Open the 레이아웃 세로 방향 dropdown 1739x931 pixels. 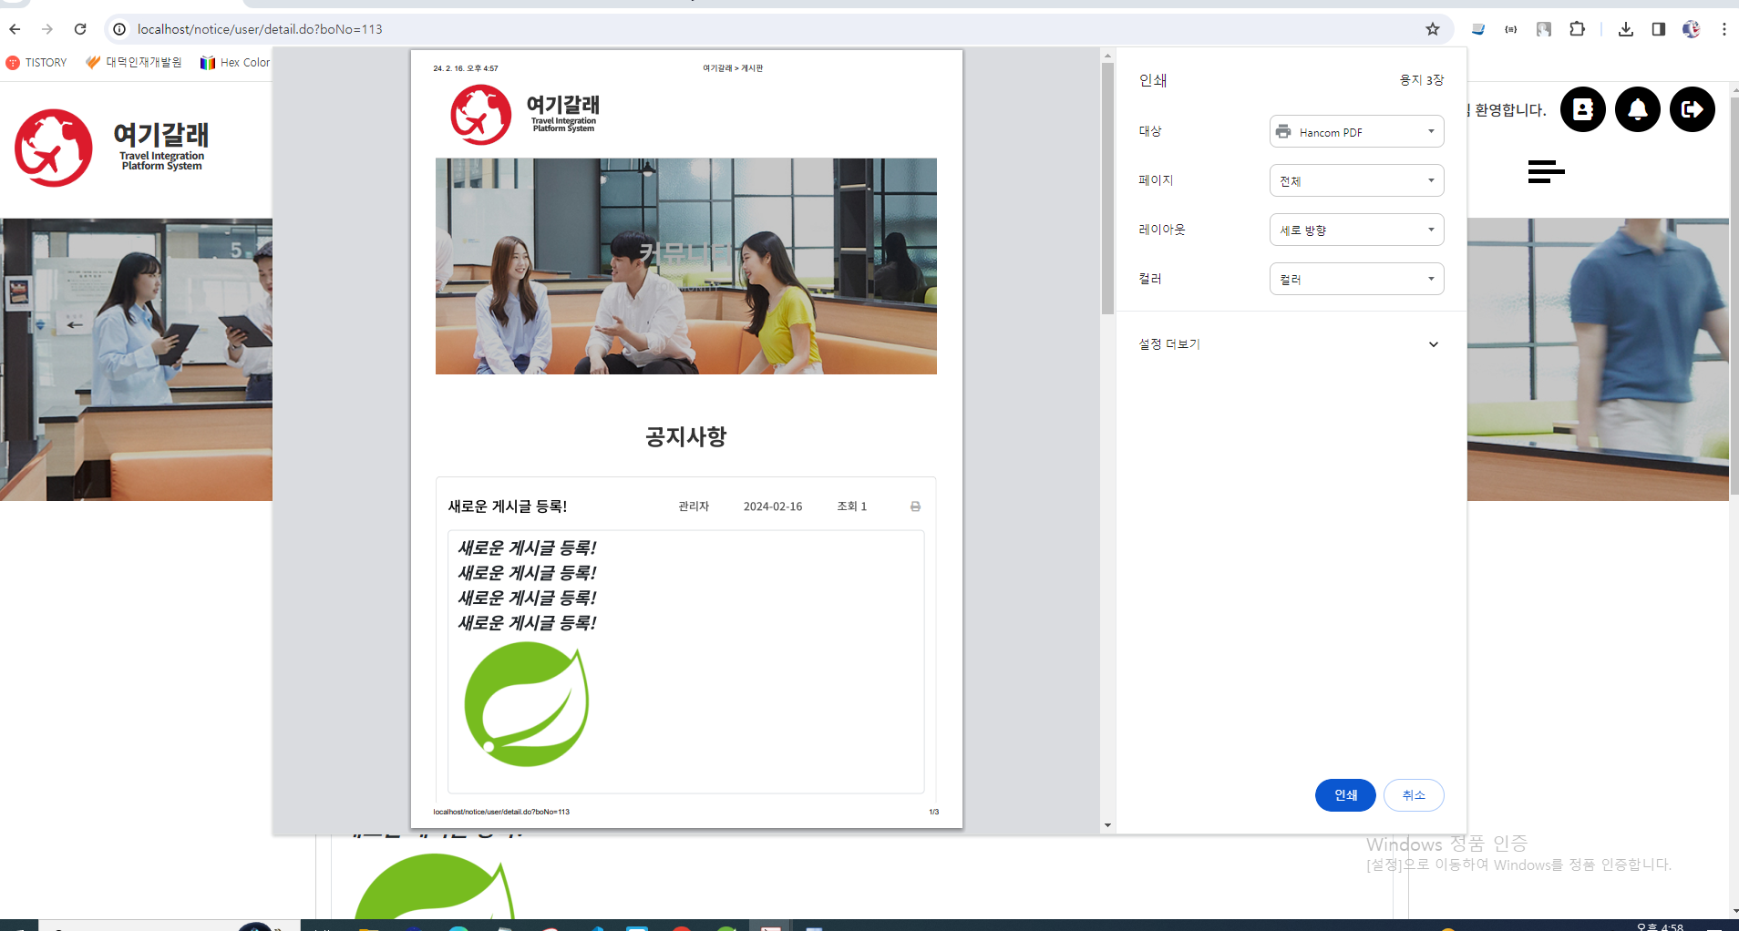coord(1356,230)
